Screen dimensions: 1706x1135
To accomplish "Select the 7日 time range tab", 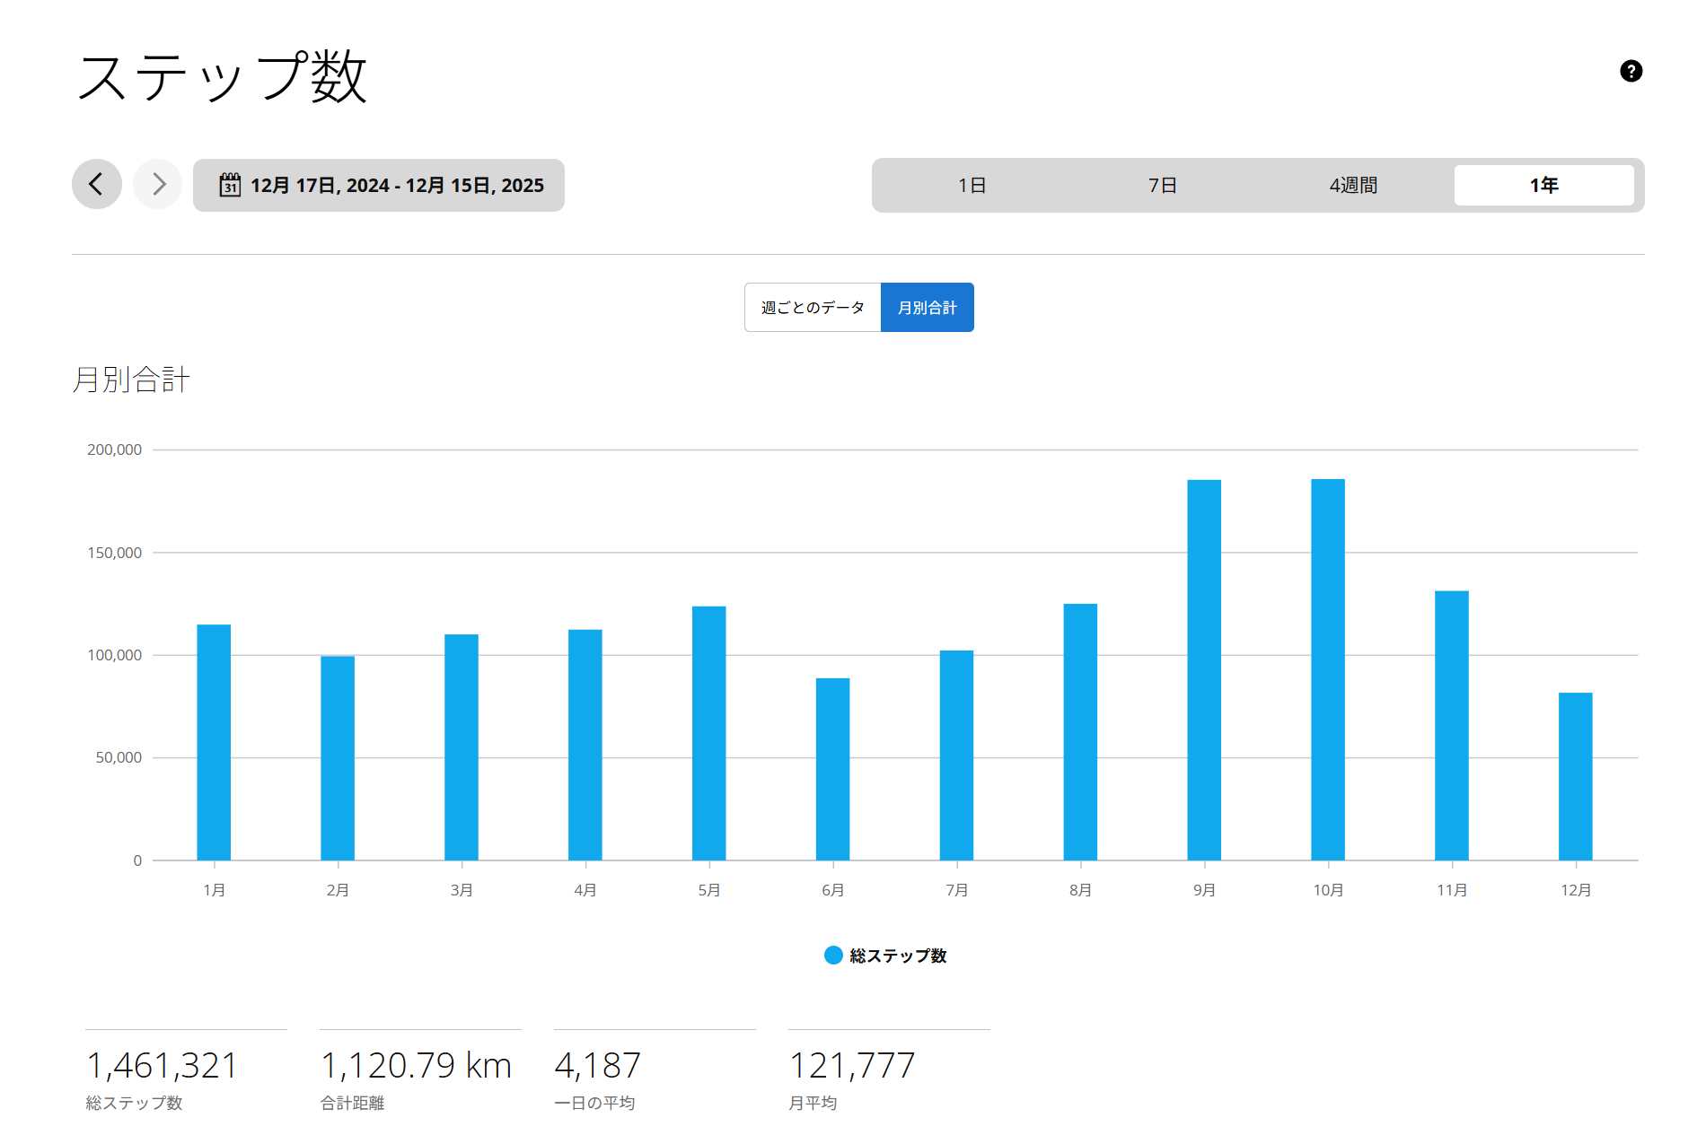I will 1162,186.
